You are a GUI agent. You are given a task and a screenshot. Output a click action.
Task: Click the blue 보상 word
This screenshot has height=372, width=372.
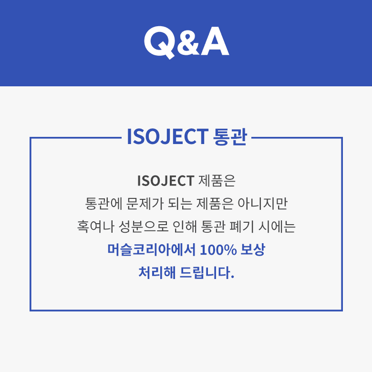click(x=253, y=249)
